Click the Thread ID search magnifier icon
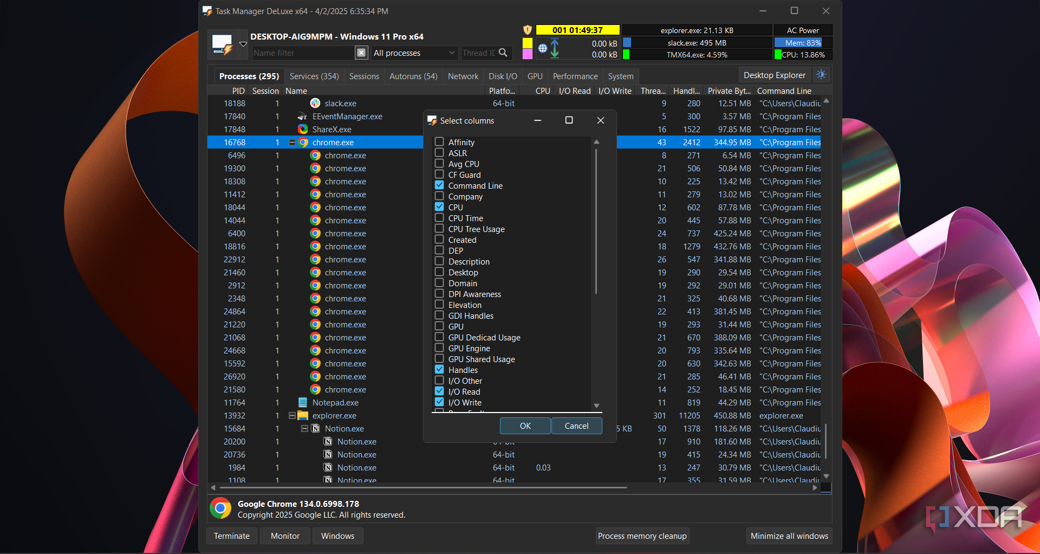 tap(503, 53)
